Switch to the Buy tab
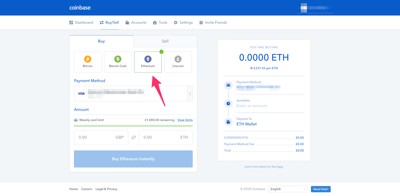 (101, 41)
